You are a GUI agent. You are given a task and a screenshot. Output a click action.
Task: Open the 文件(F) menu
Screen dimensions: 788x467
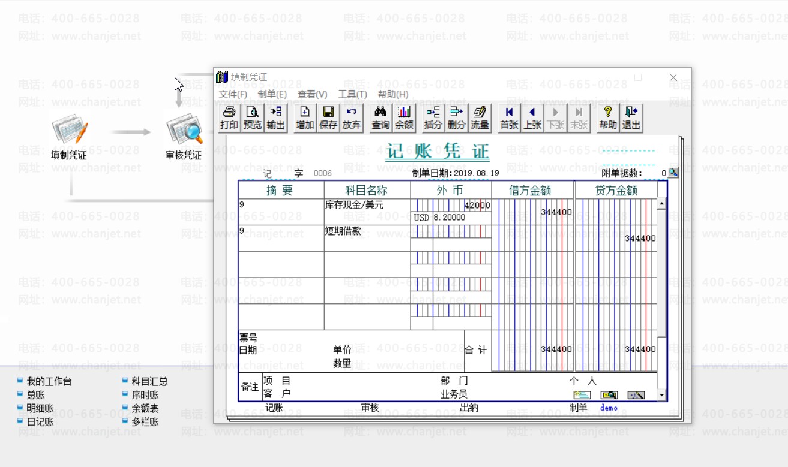pos(233,94)
